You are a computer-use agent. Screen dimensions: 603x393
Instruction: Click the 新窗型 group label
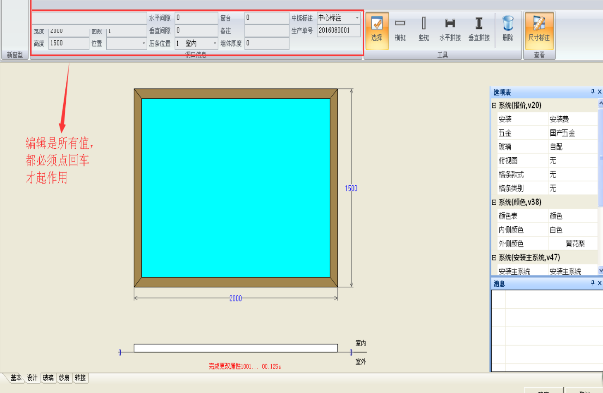pyautogui.click(x=15, y=55)
